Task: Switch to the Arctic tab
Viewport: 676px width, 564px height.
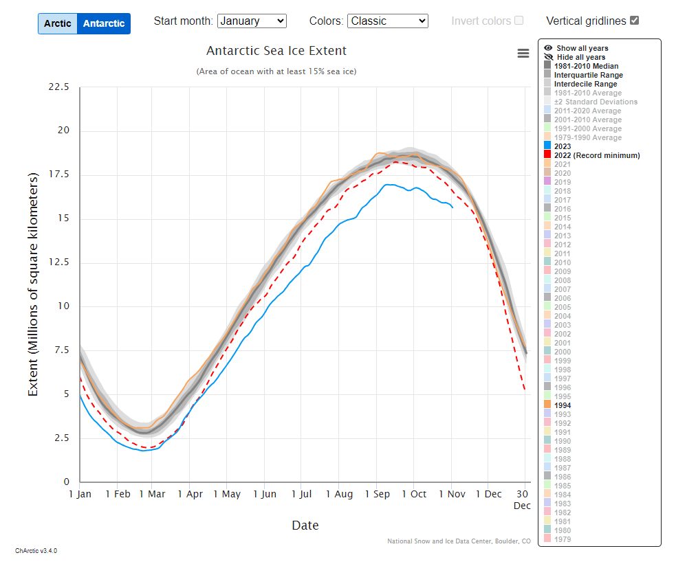Action: tap(58, 23)
